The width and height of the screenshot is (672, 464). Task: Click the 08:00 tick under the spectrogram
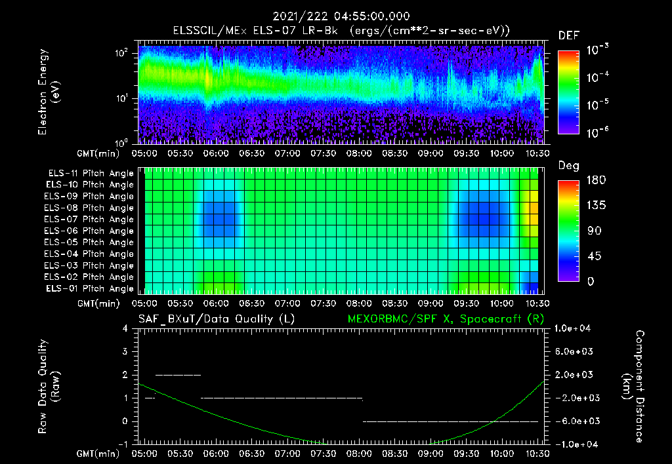pos(359,153)
